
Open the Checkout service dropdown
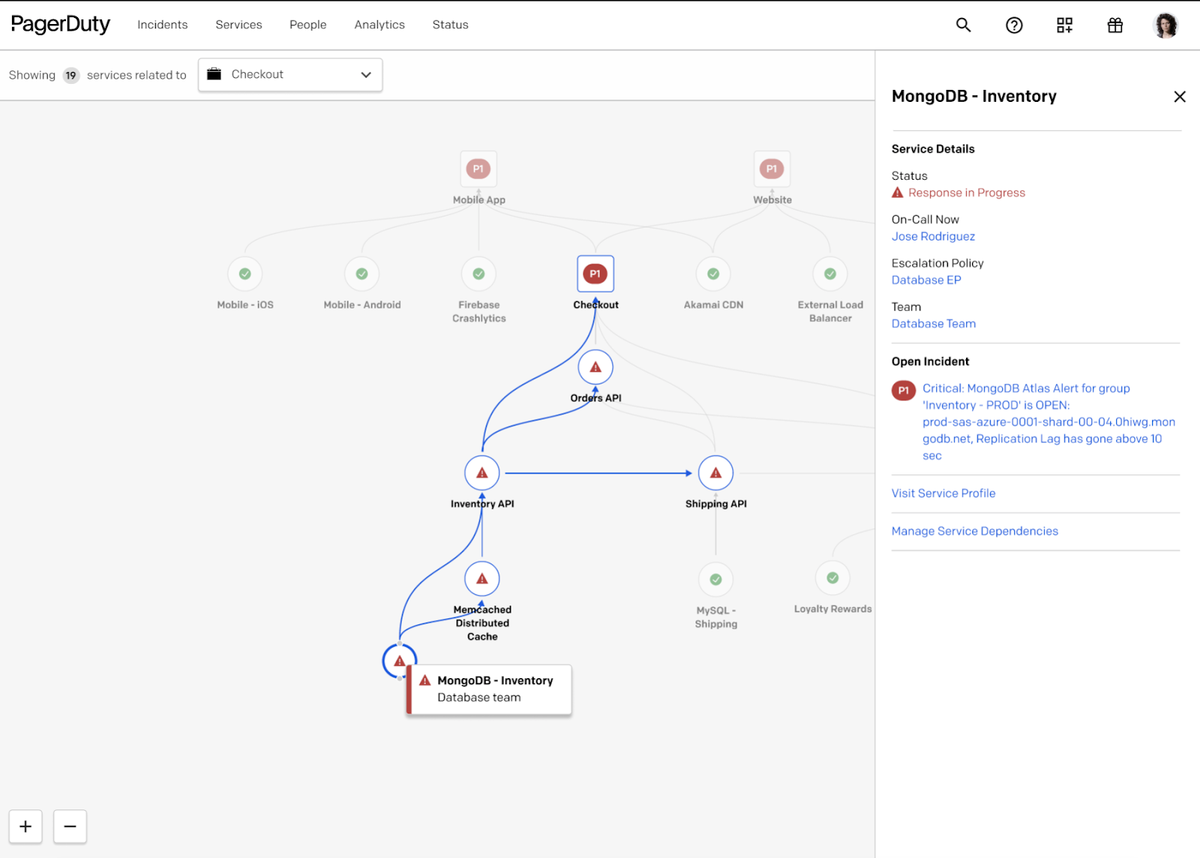(x=290, y=75)
